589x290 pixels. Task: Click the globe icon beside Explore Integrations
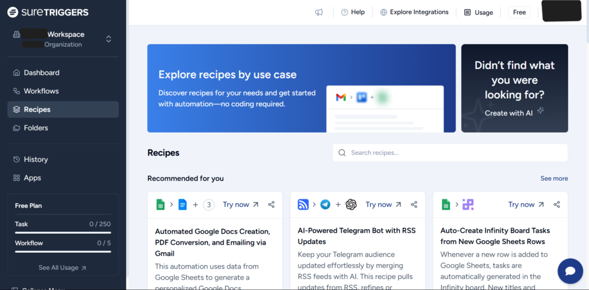384,13
